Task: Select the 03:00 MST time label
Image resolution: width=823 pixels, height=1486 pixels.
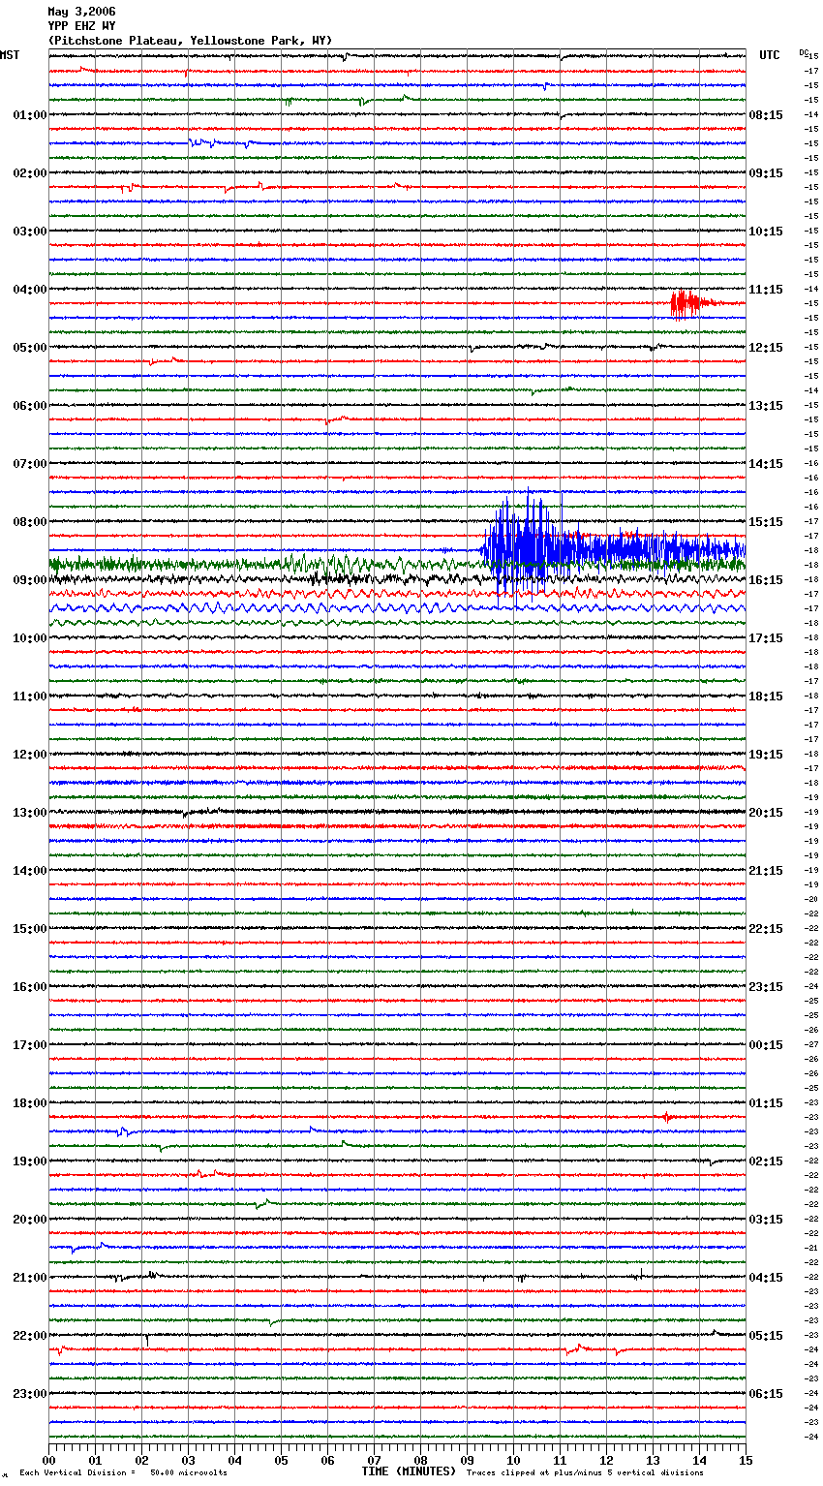Action: click(30, 232)
